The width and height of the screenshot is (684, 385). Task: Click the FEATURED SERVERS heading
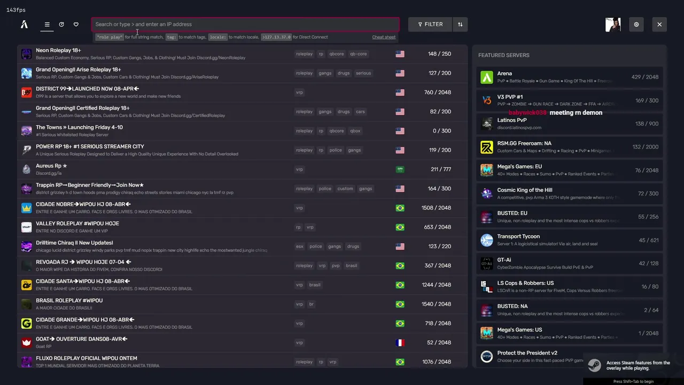tap(504, 55)
